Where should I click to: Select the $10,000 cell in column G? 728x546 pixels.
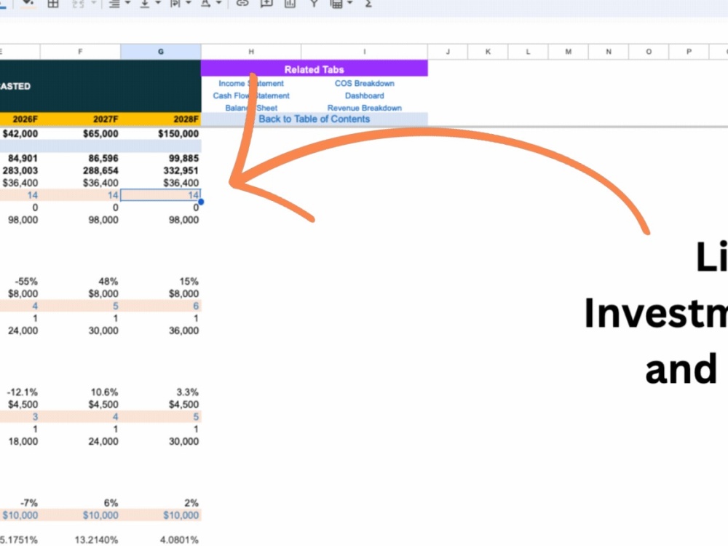161,515
